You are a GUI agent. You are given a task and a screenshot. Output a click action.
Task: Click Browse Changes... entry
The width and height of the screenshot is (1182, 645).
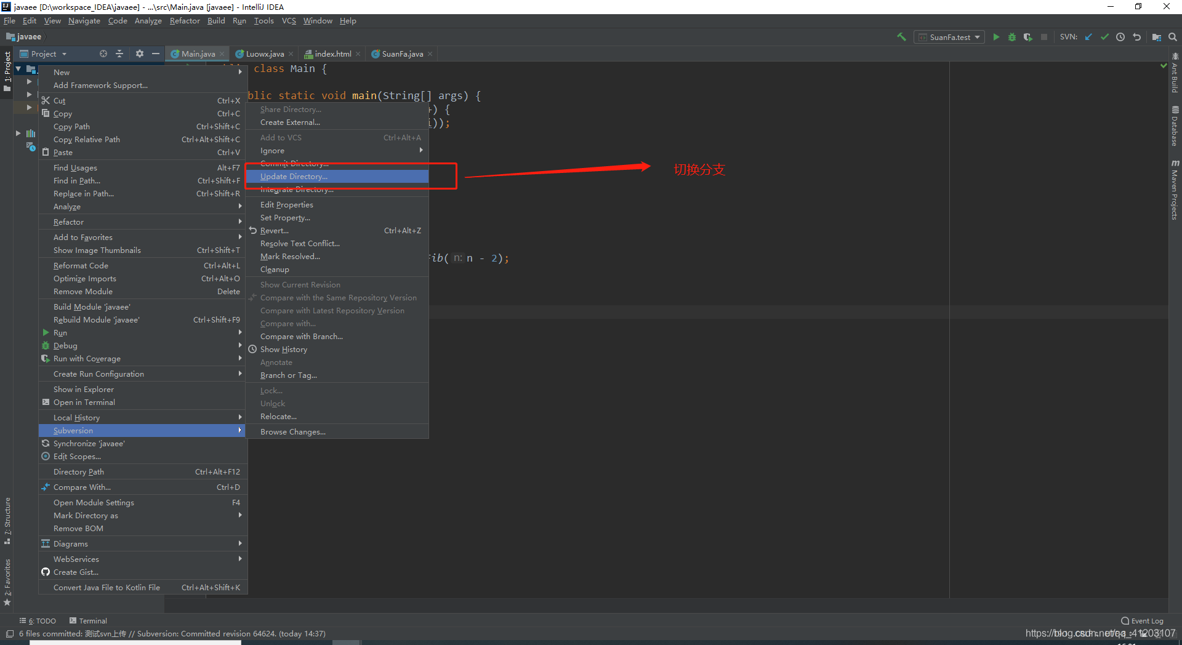click(337, 431)
